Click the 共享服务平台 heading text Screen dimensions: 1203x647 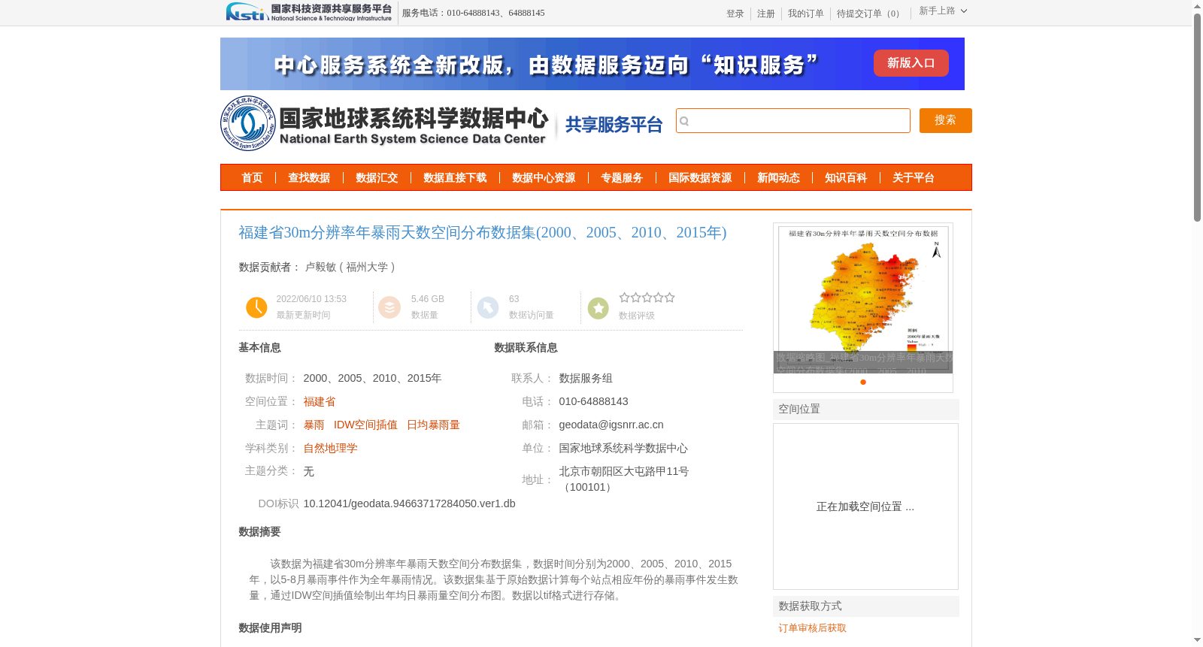click(x=614, y=125)
